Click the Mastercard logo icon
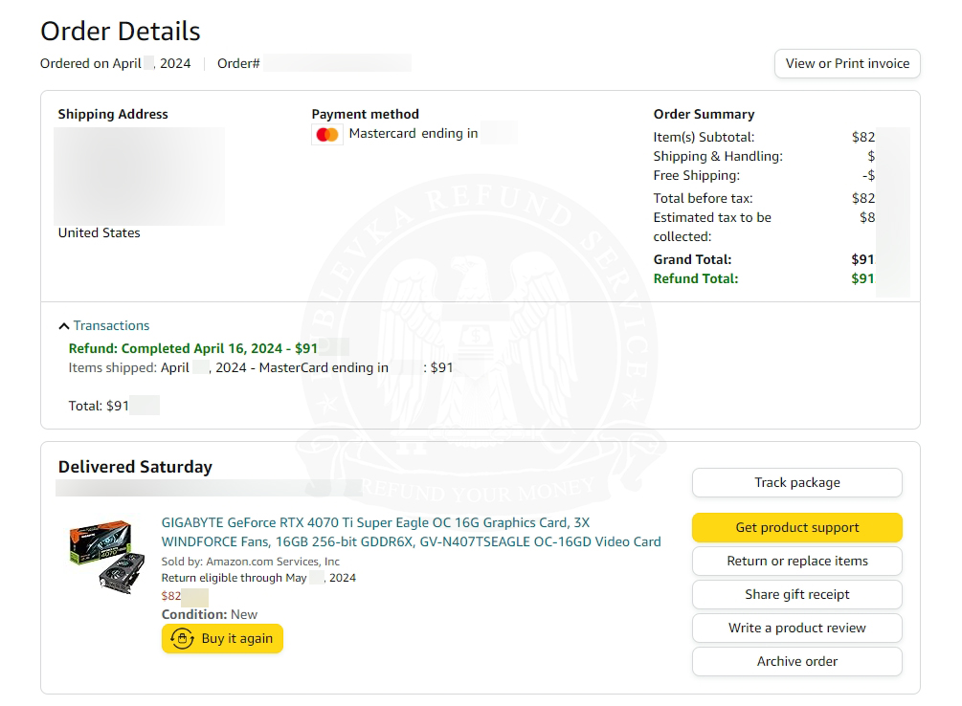962x706 pixels. point(327,134)
